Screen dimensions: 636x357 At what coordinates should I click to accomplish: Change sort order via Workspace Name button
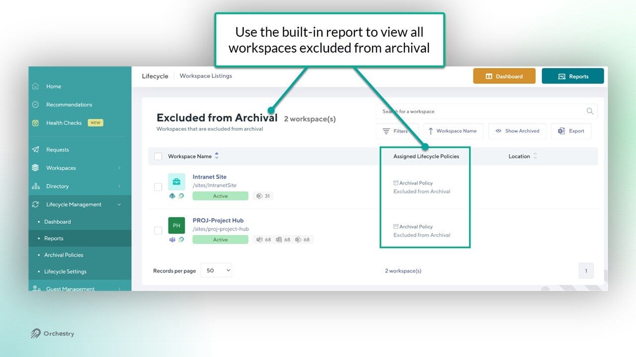tap(452, 131)
